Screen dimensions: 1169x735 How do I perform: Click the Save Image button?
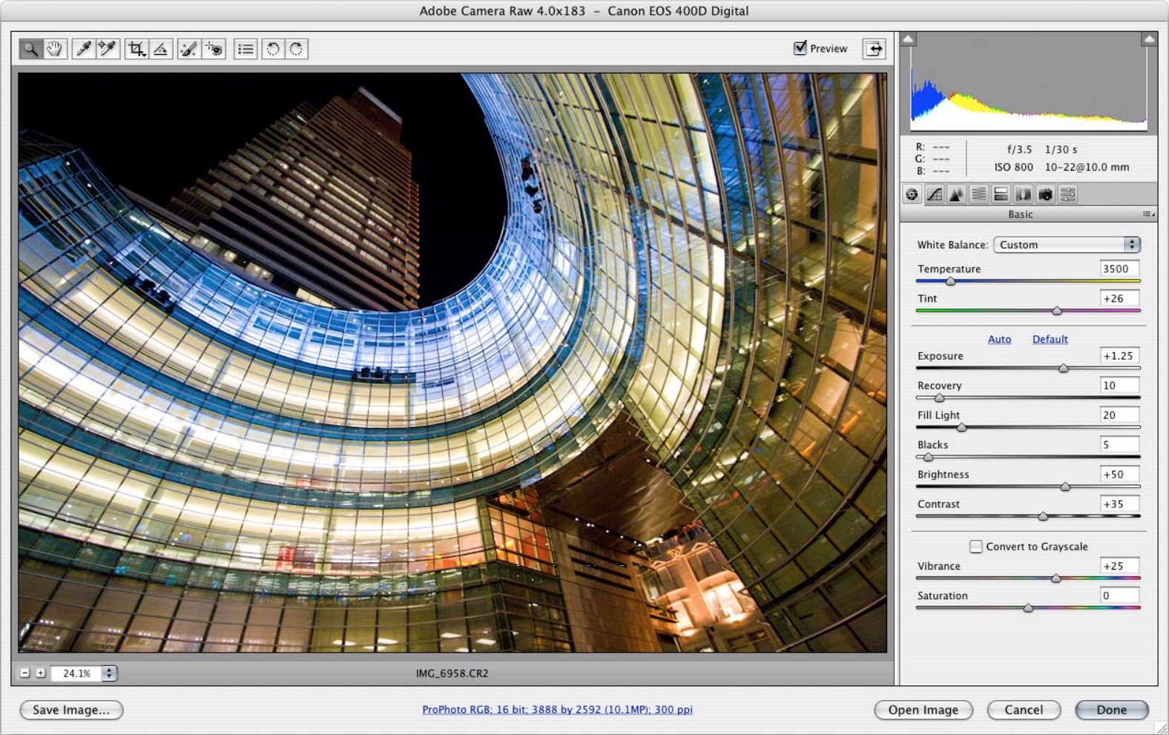[x=71, y=710]
